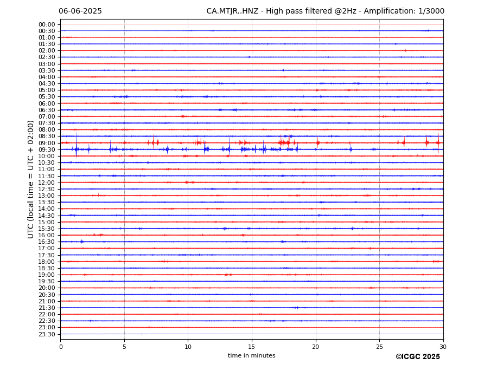Click the 12:30 time row label
503x377 pixels.
click(x=47, y=189)
